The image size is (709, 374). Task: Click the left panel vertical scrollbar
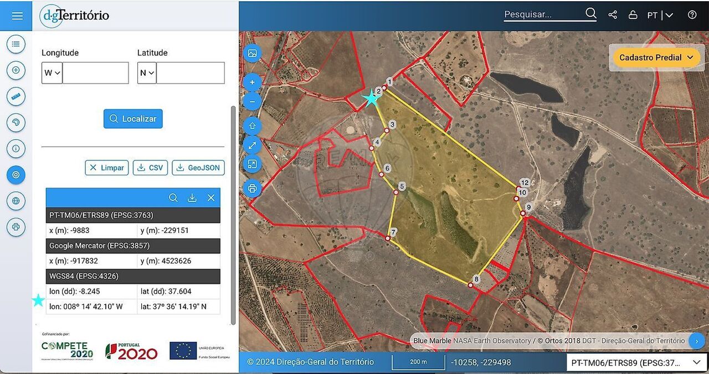tap(233, 216)
